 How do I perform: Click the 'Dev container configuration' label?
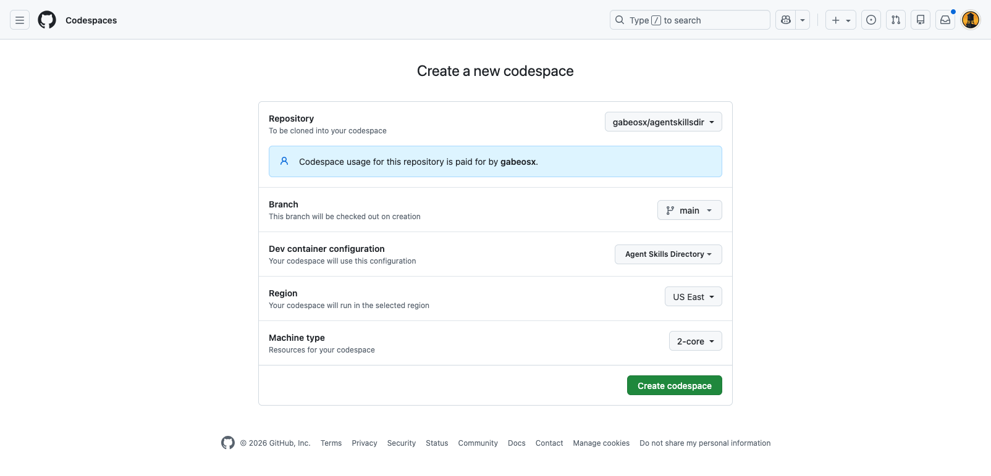point(327,249)
